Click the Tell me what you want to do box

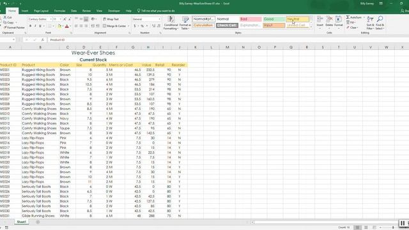click(156, 11)
